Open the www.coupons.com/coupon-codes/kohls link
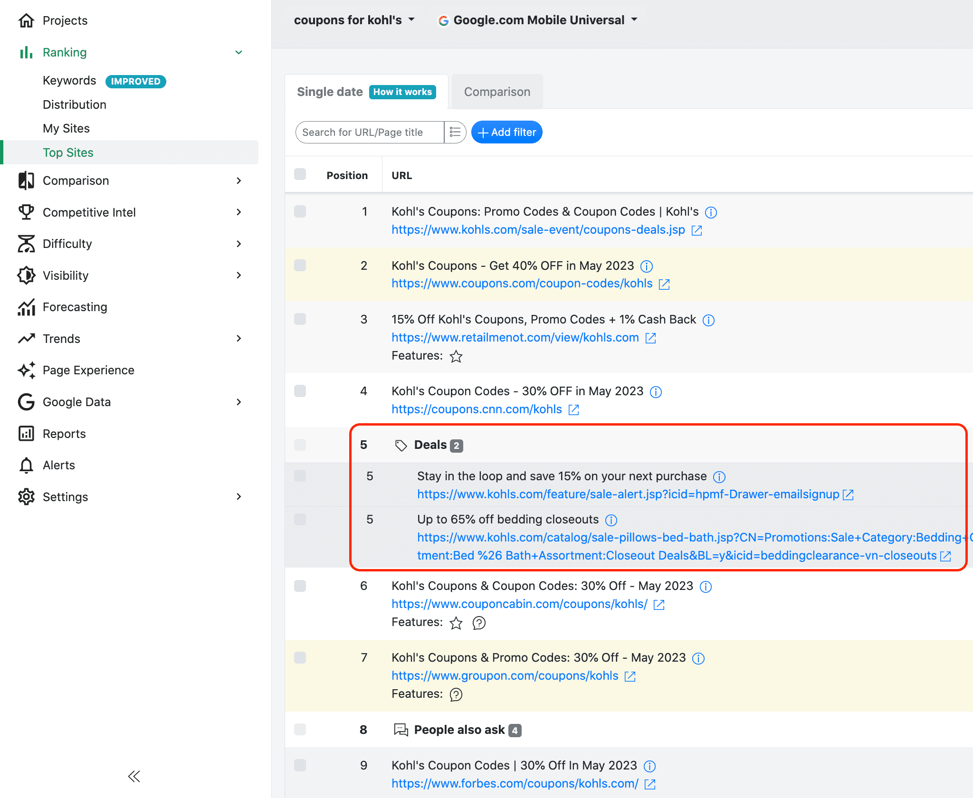Viewport: 973px width, 798px height. click(522, 284)
